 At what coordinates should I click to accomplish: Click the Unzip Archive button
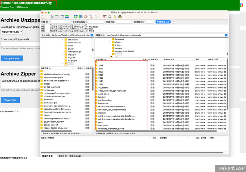12,58
